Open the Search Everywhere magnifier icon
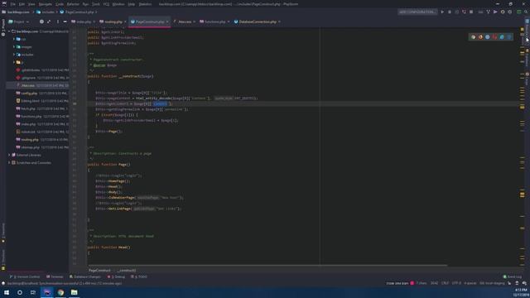The image size is (530, 298). click(x=526, y=12)
